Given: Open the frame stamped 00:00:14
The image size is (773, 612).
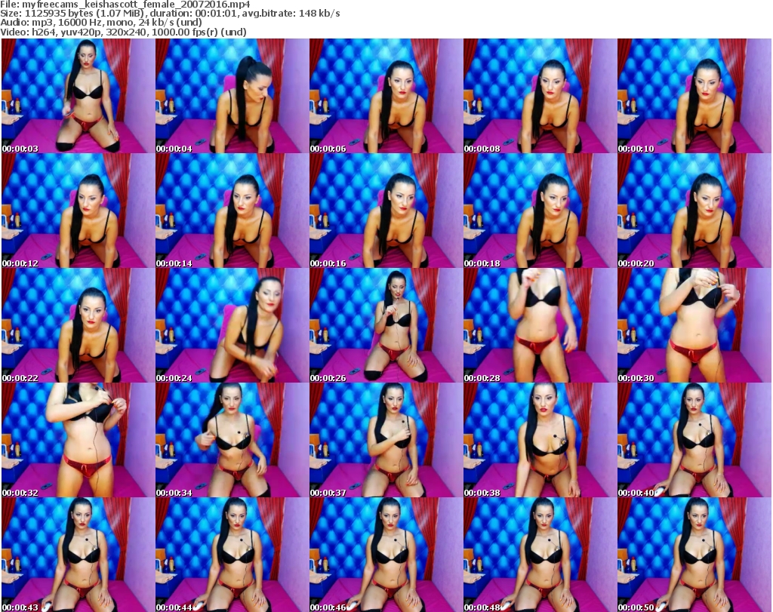Looking at the screenshot, I should click(233, 211).
